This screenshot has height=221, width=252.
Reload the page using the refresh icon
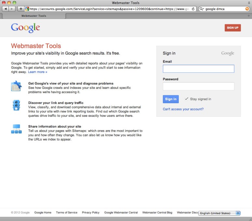click(193, 9)
